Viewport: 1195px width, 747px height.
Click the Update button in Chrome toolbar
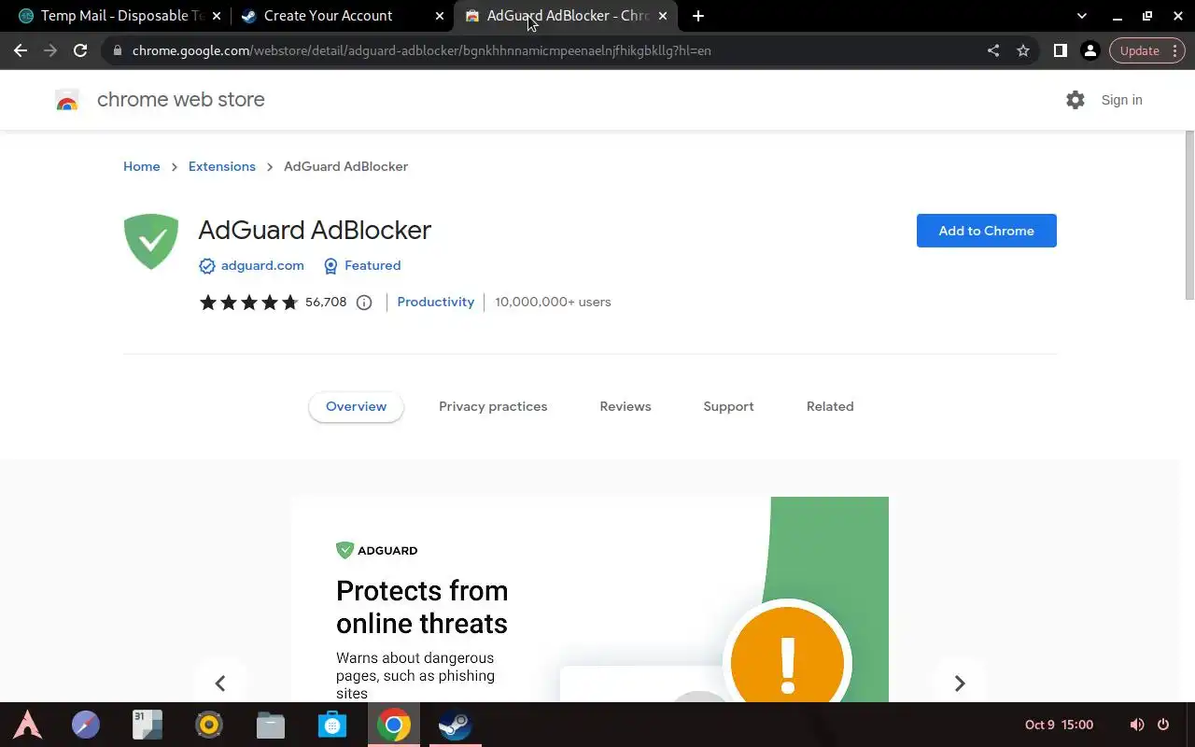(x=1146, y=50)
